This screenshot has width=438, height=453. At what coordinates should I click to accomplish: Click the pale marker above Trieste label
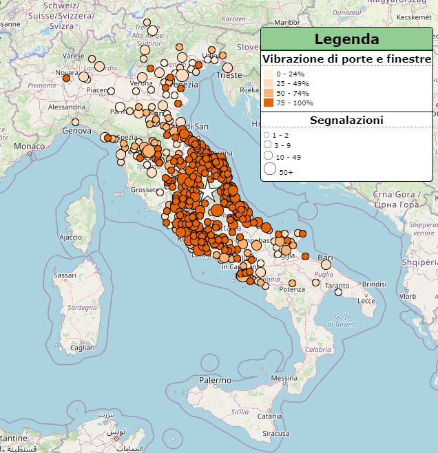pos(228,67)
